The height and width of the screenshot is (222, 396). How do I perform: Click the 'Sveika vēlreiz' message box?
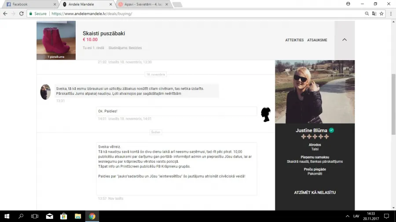176,168
